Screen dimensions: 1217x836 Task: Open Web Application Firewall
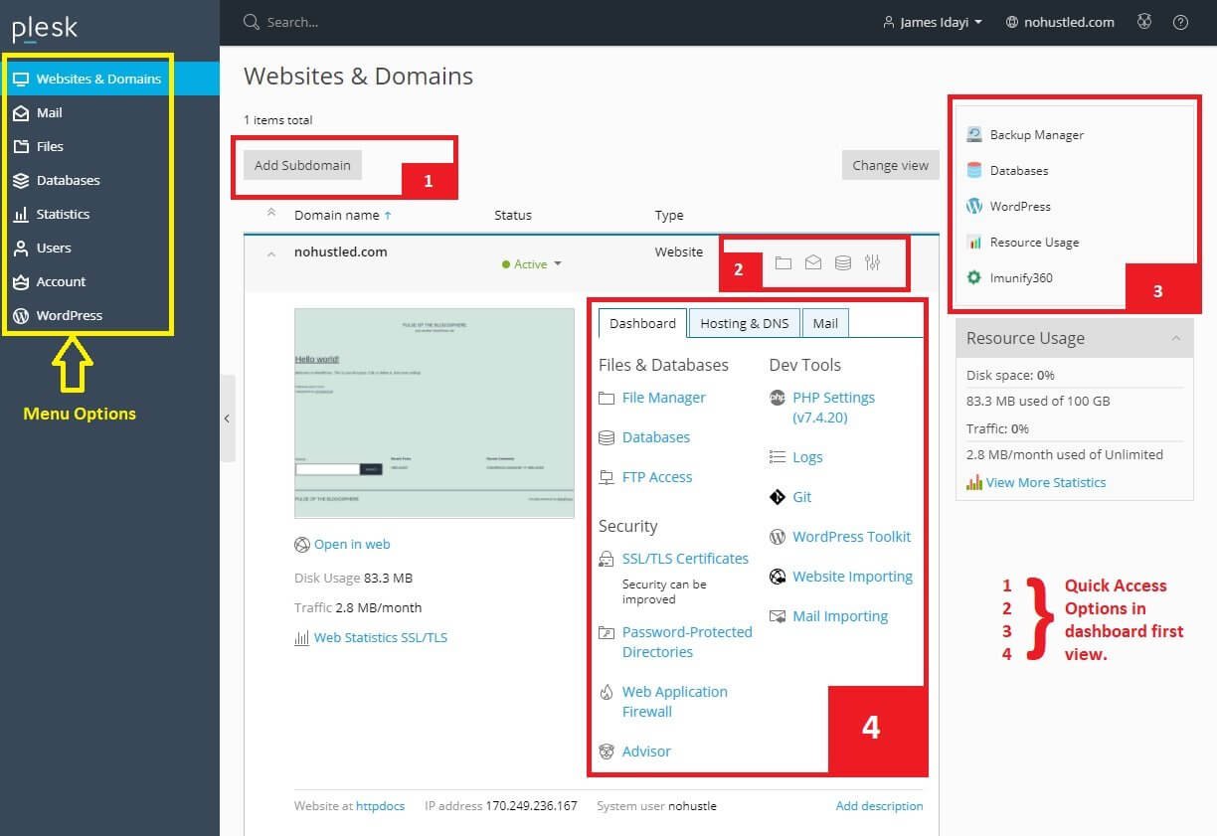pos(675,702)
